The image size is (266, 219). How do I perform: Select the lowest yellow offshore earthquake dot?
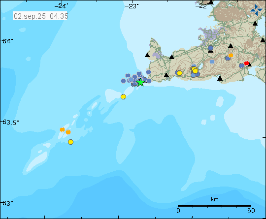70,142
